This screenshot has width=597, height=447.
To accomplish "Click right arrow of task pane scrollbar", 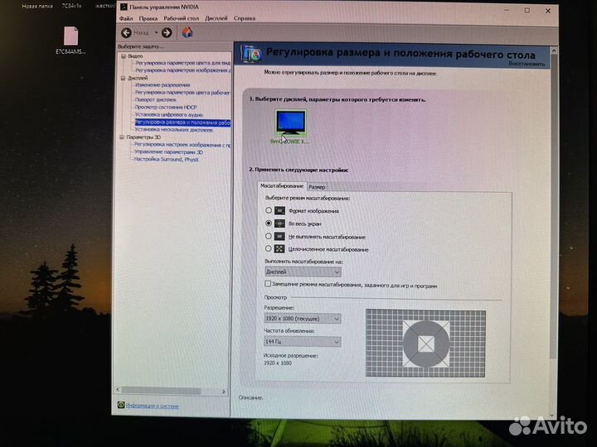I will pyautogui.click(x=224, y=391).
